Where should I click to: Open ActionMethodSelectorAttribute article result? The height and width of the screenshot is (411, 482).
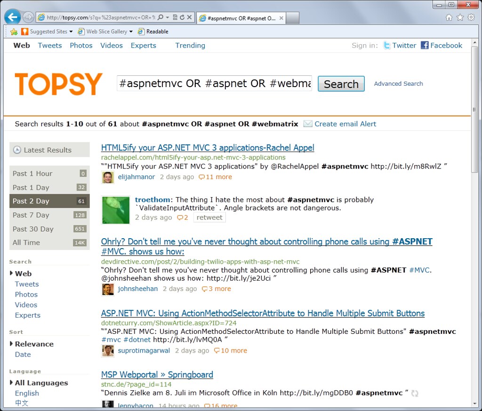[x=263, y=314]
